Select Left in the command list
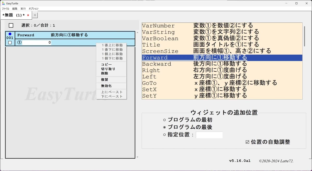312x171 pixels. pos(222,77)
